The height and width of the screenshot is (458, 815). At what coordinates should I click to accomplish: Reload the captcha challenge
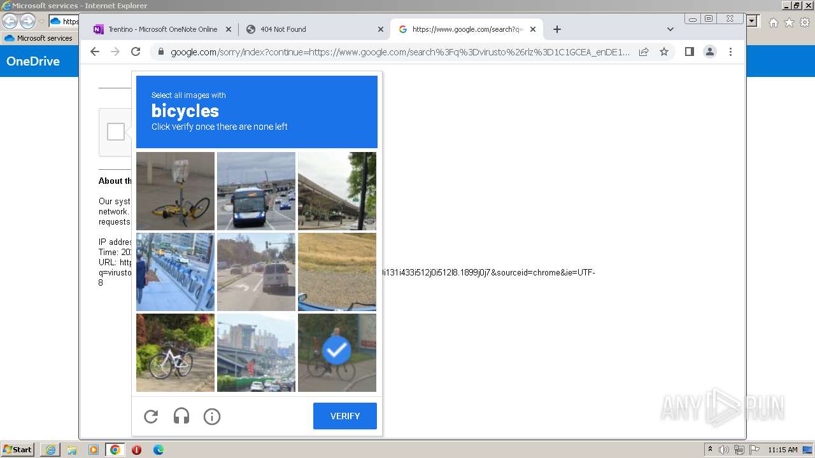click(151, 417)
